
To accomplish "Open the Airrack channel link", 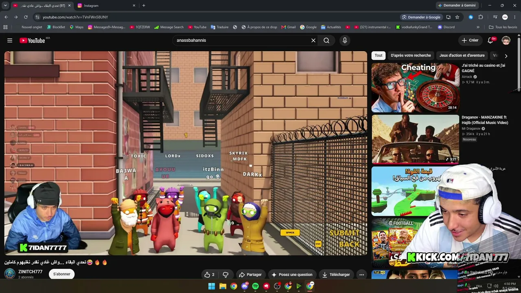I will pos(467,77).
